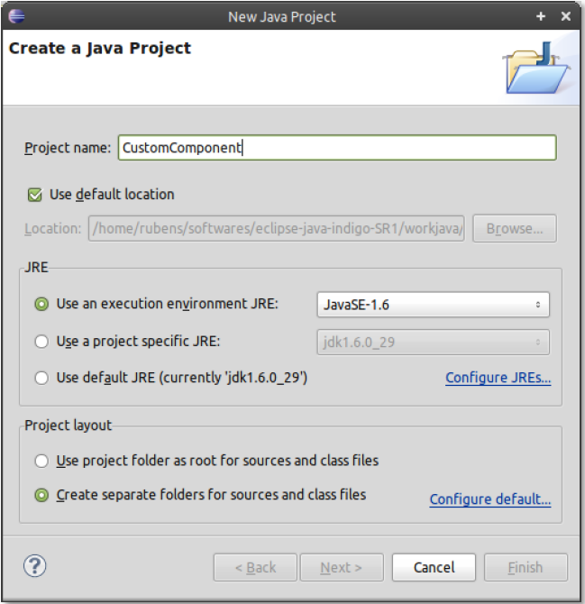Image resolution: width=585 pixels, height=604 pixels.
Task: Close the New Java Project dialog
Action: (x=566, y=16)
